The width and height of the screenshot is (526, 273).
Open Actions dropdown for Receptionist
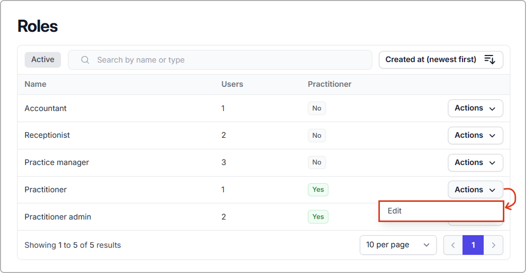point(475,135)
